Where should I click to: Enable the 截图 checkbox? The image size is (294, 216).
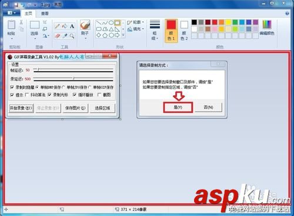(99, 95)
